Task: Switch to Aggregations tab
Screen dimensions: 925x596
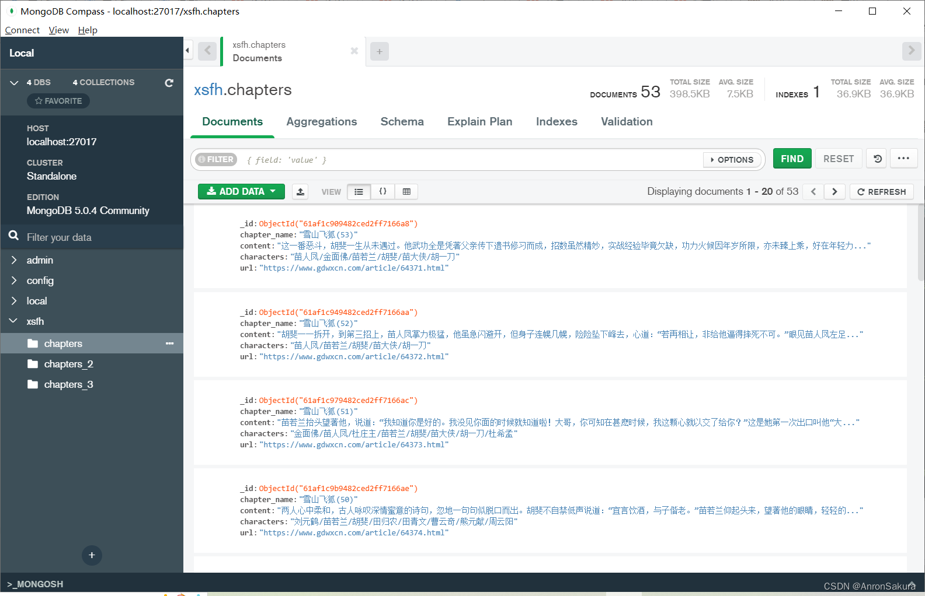Action: [x=322, y=122]
